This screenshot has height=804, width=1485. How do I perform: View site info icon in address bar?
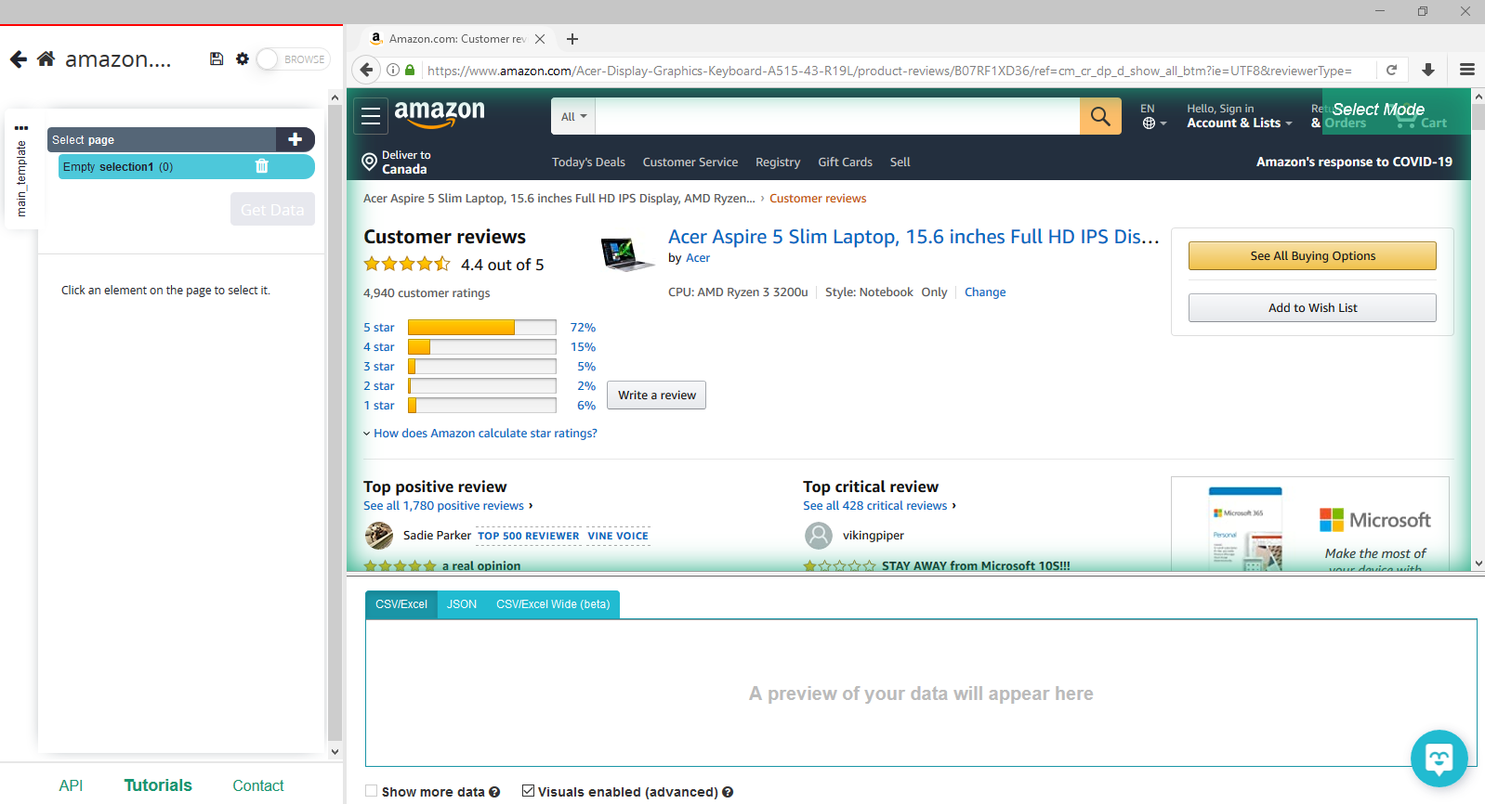coord(393,71)
